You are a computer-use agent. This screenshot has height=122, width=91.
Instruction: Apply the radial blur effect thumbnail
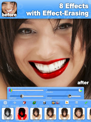click(x=36, y=114)
